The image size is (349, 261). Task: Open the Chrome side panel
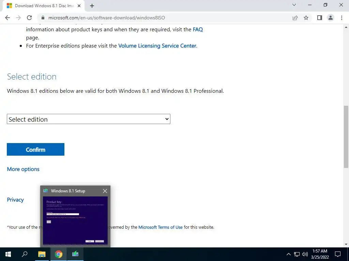[320, 18]
